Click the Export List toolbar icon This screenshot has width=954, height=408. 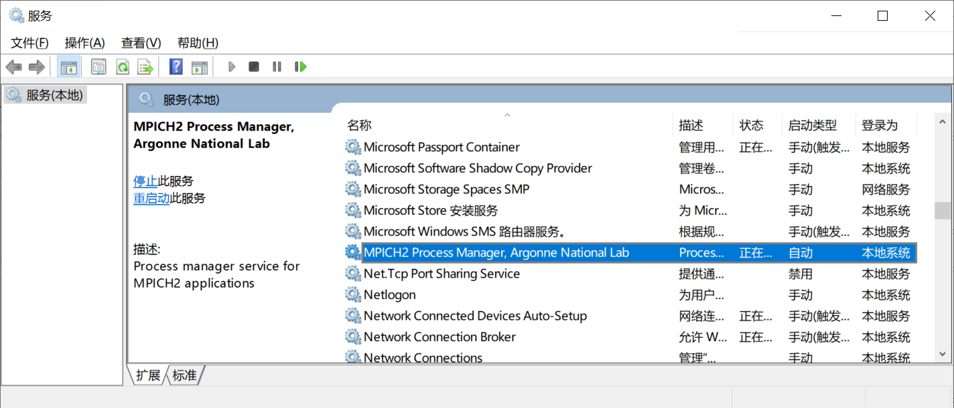[x=145, y=67]
